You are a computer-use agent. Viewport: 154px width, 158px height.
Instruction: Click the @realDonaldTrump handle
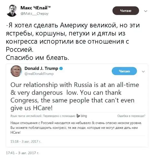(39, 74)
